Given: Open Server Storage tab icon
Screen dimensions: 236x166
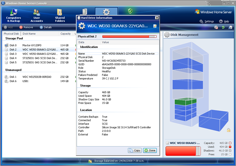Looking at the screenshot, I should [x=85, y=11].
